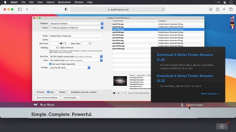Reload the publicspace.net page
This screenshot has height=132, width=236.
tap(163, 10)
